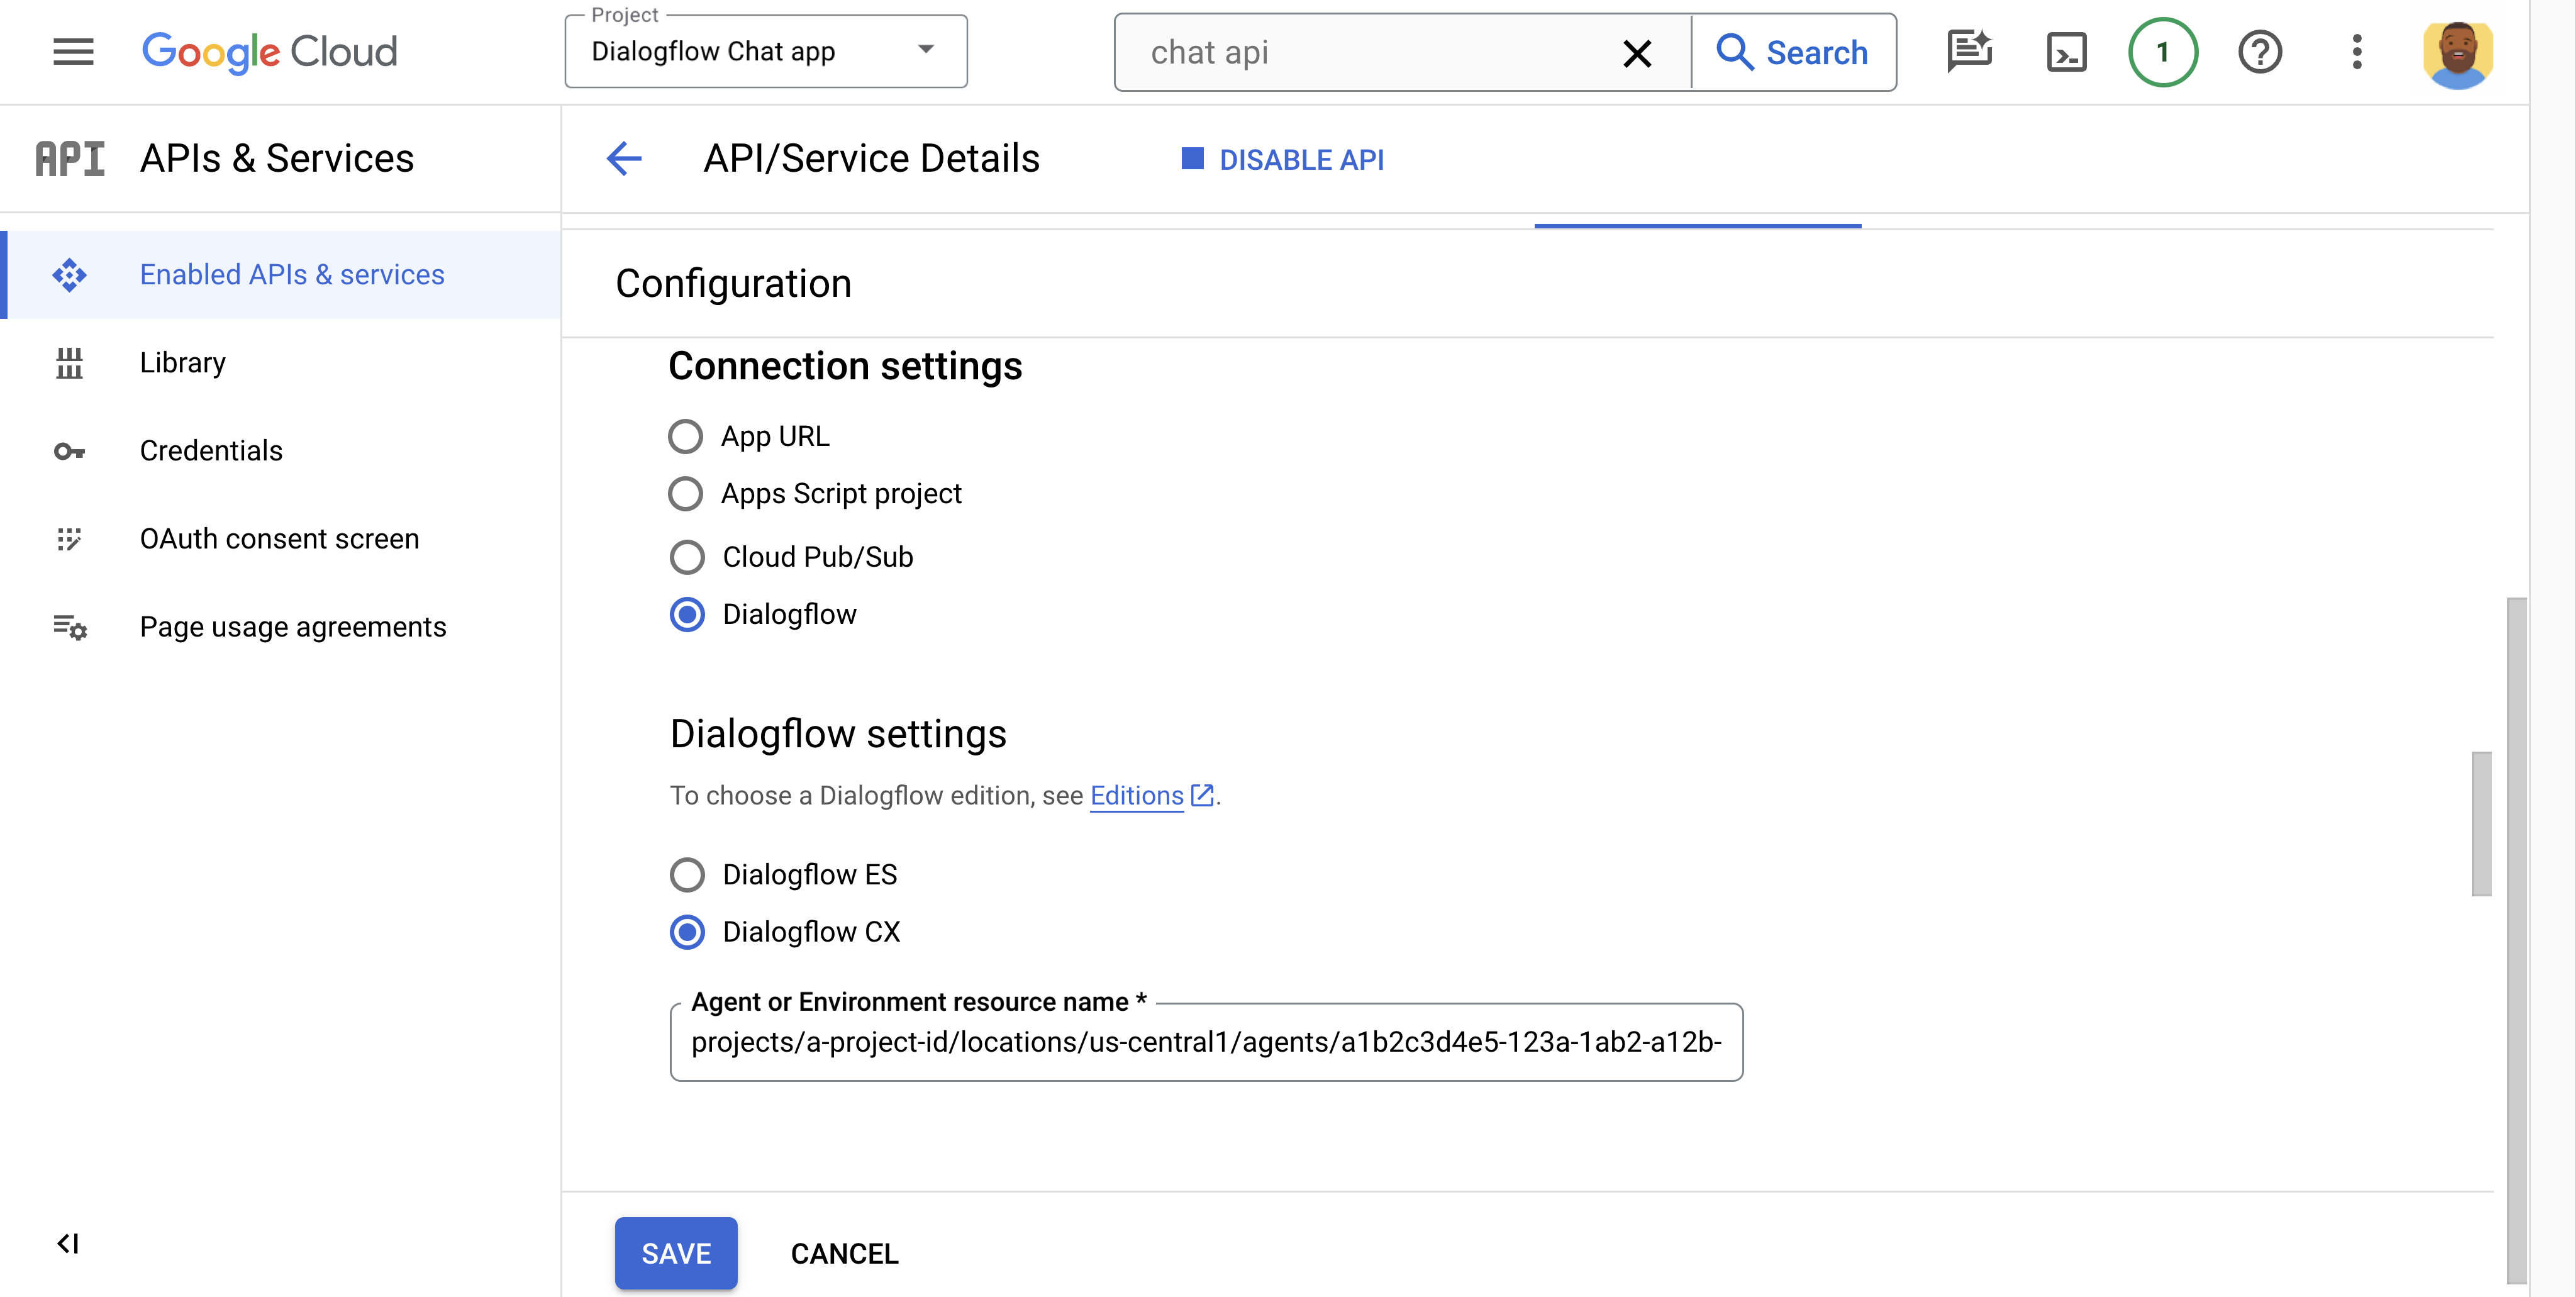Click the OAuth consent screen icon

(68, 538)
